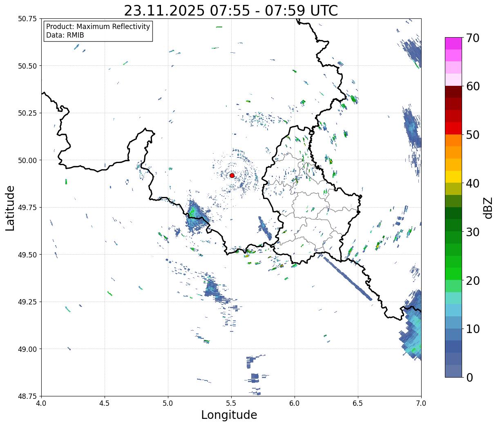Click the orange colorbar swatch just below 50
This screenshot has width=498, height=425.
tap(453, 140)
